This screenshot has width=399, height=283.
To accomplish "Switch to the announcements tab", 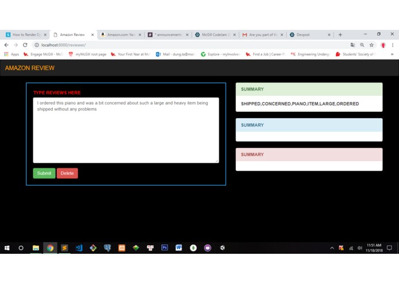I will click(x=168, y=34).
